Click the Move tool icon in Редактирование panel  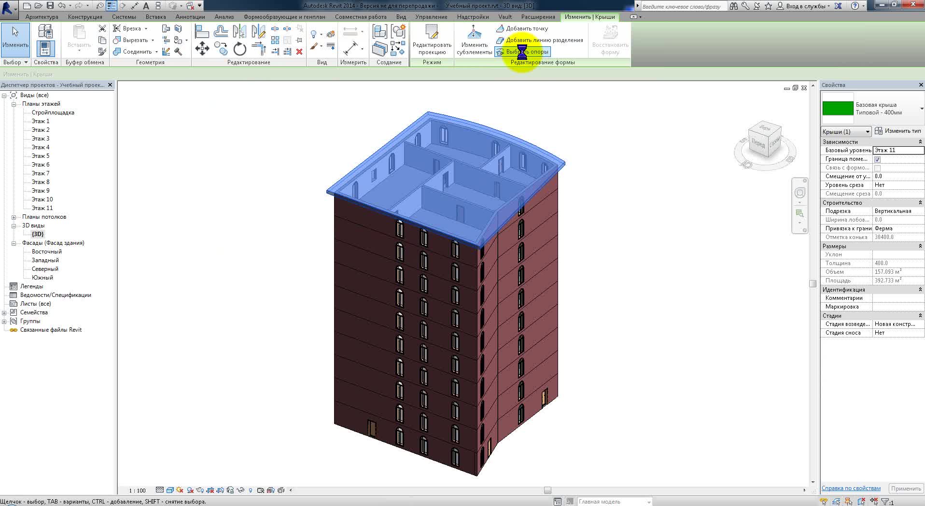202,48
